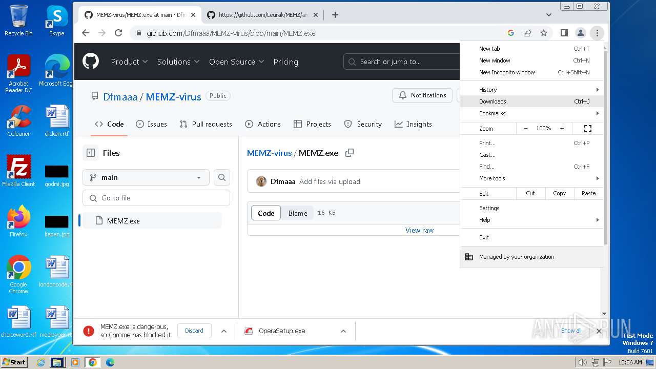Search files with magnifier button
This screenshot has height=369, width=656.
222,177
